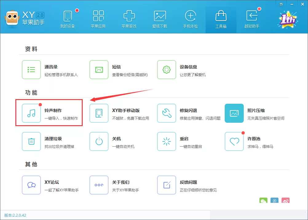The height and width of the screenshot is (220, 308).
Task: Click text 一键自动关机
Action: point(123,146)
